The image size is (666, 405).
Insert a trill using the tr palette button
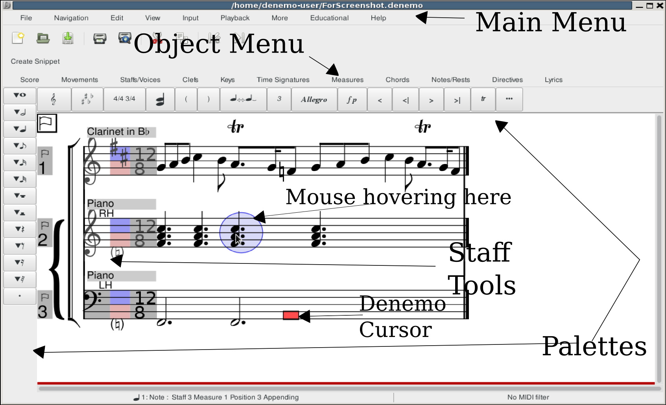click(x=483, y=100)
